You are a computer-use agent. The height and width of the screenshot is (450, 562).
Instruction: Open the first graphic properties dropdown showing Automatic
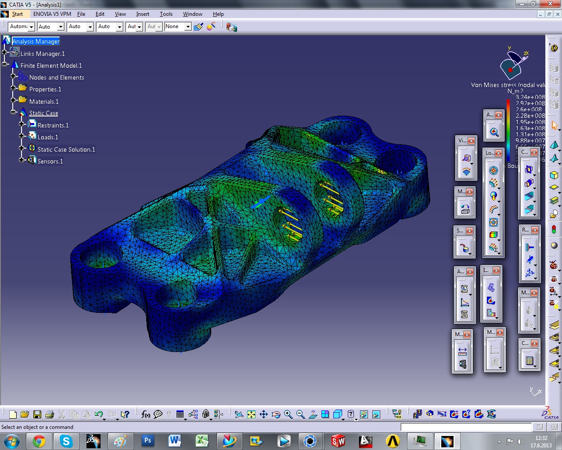(21, 27)
